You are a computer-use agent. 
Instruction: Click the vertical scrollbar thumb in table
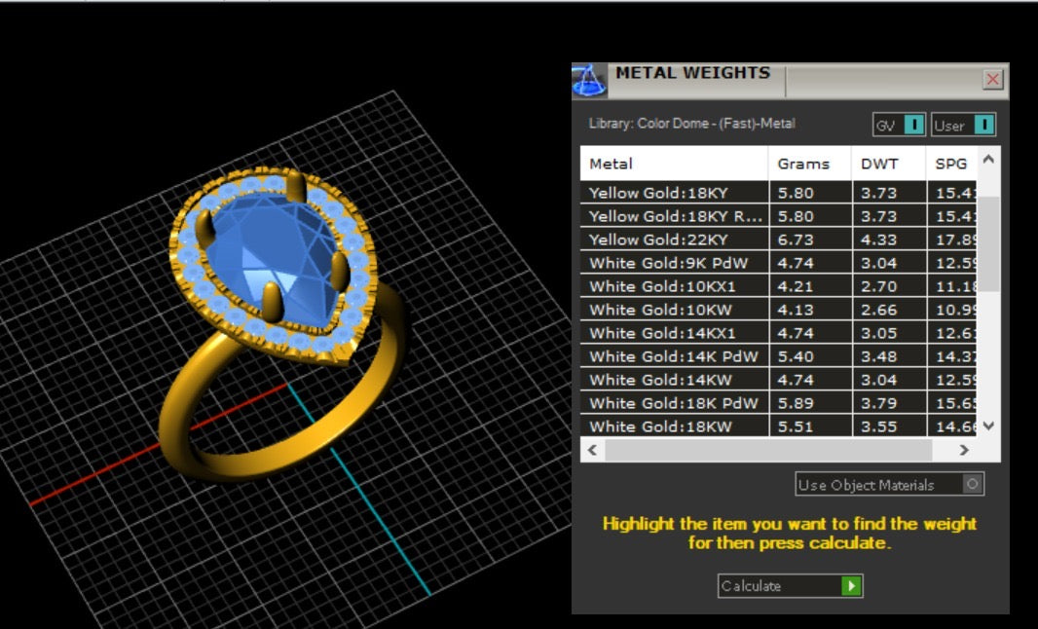click(x=988, y=243)
